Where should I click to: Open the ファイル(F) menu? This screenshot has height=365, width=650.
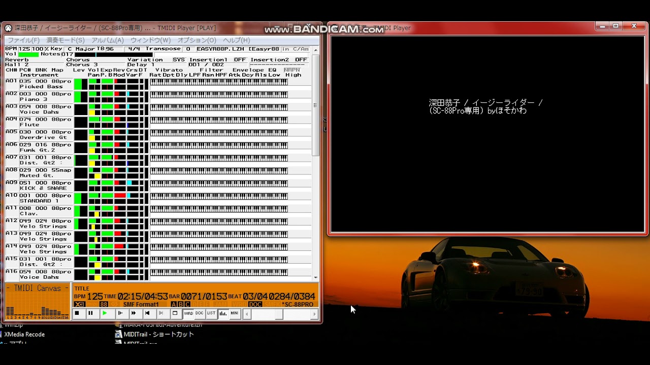pyautogui.click(x=23, y=40)
